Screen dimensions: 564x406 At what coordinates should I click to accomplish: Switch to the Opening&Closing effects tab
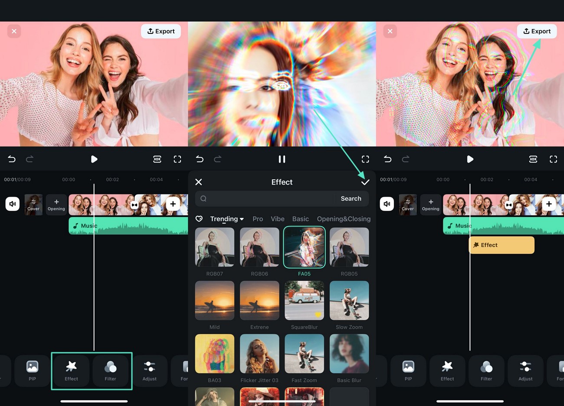tap(344, 219)
